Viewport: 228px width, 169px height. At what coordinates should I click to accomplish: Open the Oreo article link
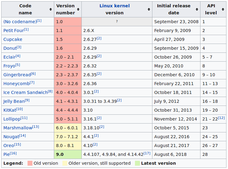[x=9, y=146]
